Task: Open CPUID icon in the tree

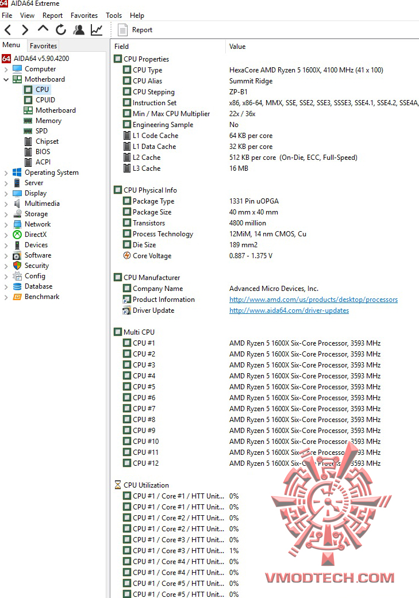Action: [28, 100]
